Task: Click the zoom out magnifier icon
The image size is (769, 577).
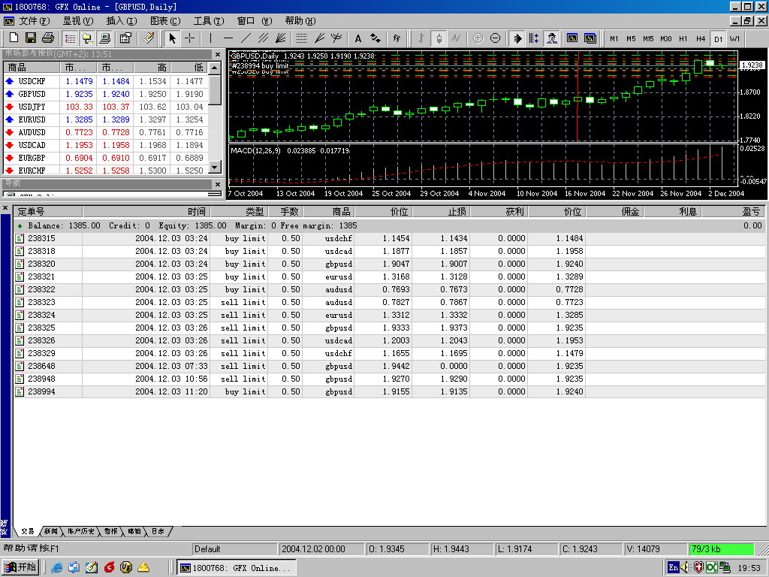Action: pyautogui.click(x=496, y=38)
